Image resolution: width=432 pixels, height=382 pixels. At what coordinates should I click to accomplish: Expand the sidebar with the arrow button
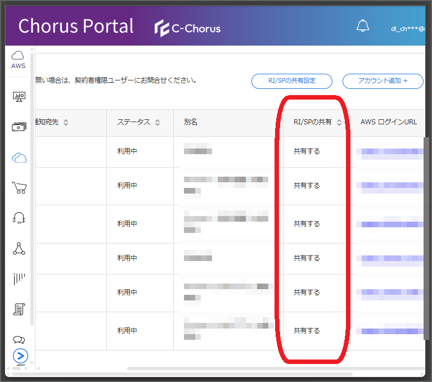[20, 356]
